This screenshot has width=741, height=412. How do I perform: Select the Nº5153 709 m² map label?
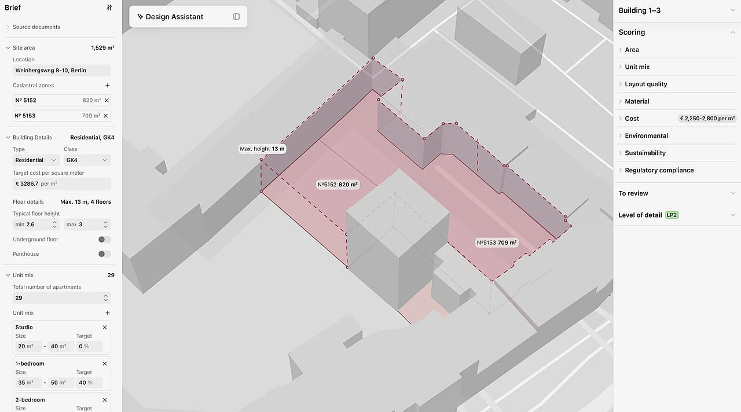tap(497, 242)
